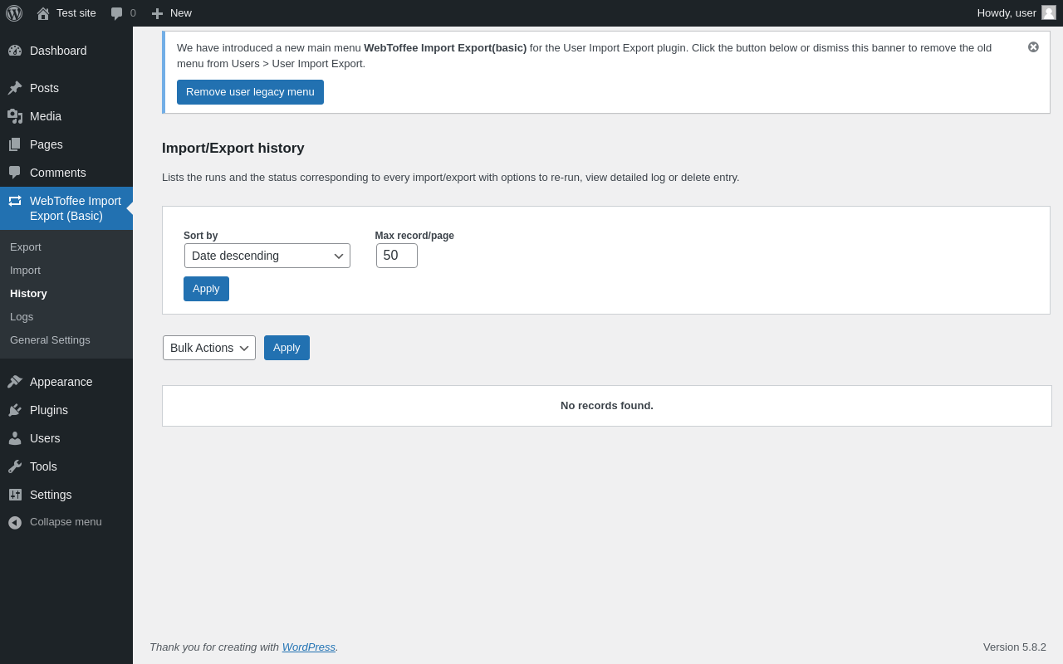Focus the Max record/page input field
1063x664 pixels.
397,256
